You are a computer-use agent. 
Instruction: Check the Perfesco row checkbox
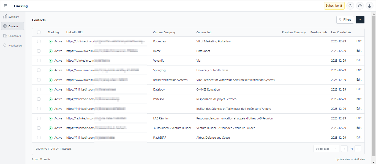[x=39, y=99]
